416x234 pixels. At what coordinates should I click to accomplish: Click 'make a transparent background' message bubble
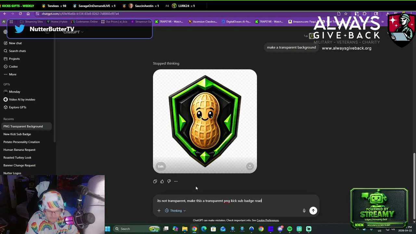[291, 47]
